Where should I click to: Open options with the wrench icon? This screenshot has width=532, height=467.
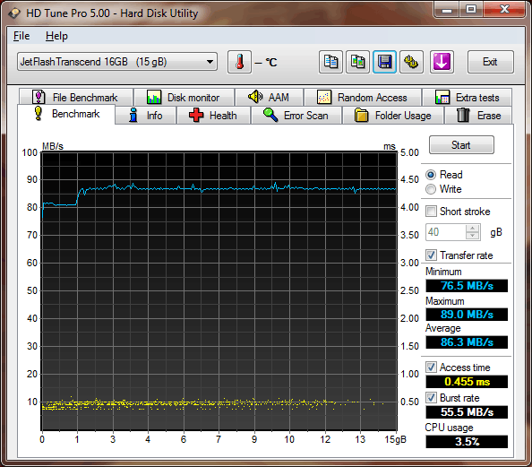point(411,62)
